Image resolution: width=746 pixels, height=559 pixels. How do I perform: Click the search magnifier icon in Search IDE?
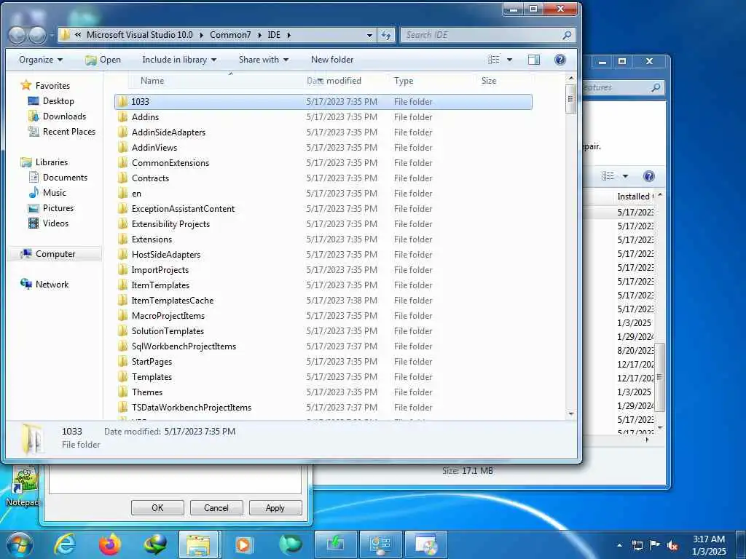point(567,35)
